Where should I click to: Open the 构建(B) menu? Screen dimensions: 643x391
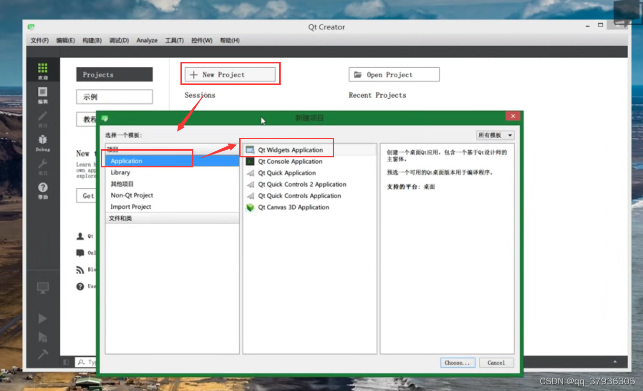pyautogui.click(x=92, y=41)
